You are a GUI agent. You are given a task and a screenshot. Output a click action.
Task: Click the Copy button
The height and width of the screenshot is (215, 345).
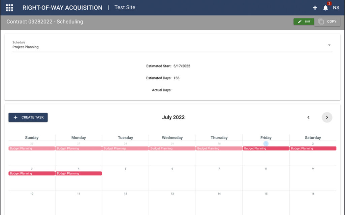327,21
